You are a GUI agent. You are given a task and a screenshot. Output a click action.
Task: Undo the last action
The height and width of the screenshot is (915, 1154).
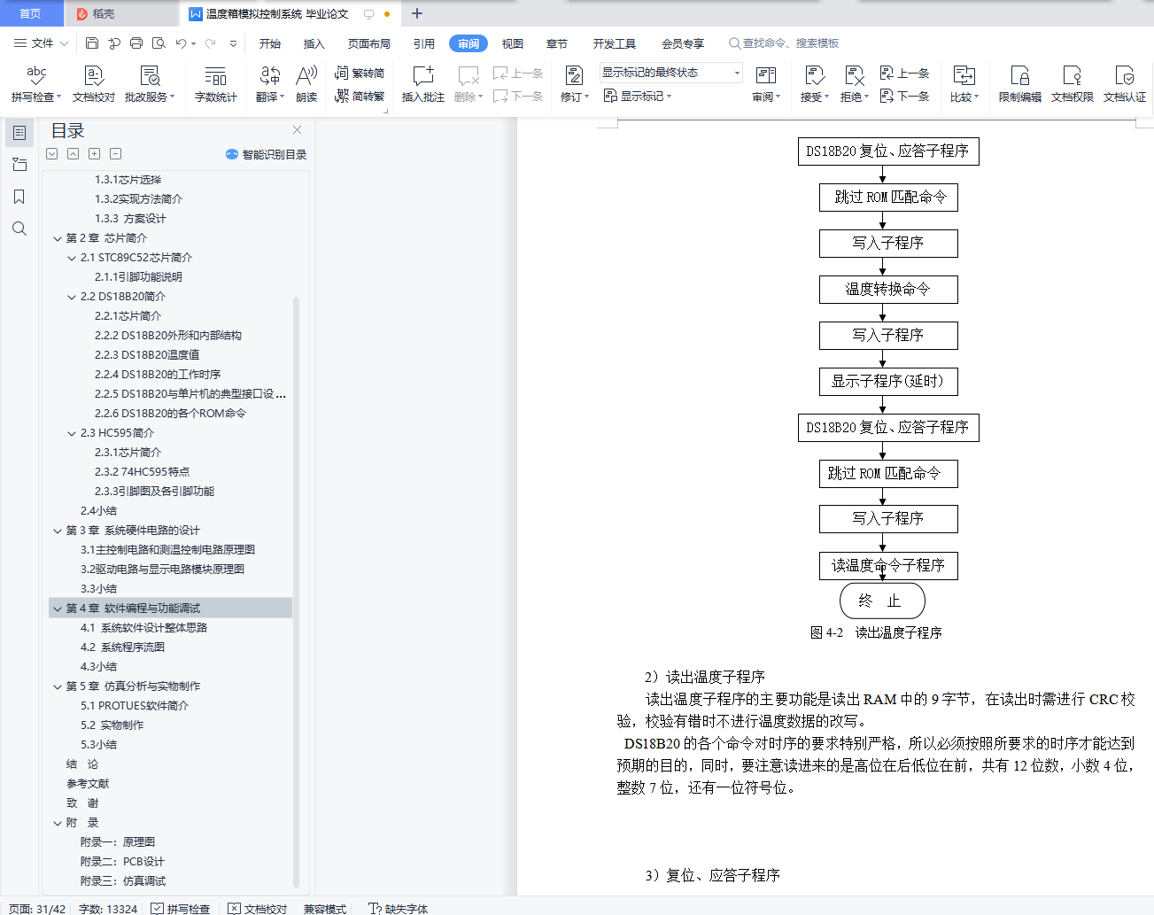[181, 43]
